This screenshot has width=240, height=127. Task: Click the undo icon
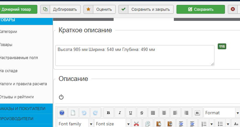click(x=84, y=113)
